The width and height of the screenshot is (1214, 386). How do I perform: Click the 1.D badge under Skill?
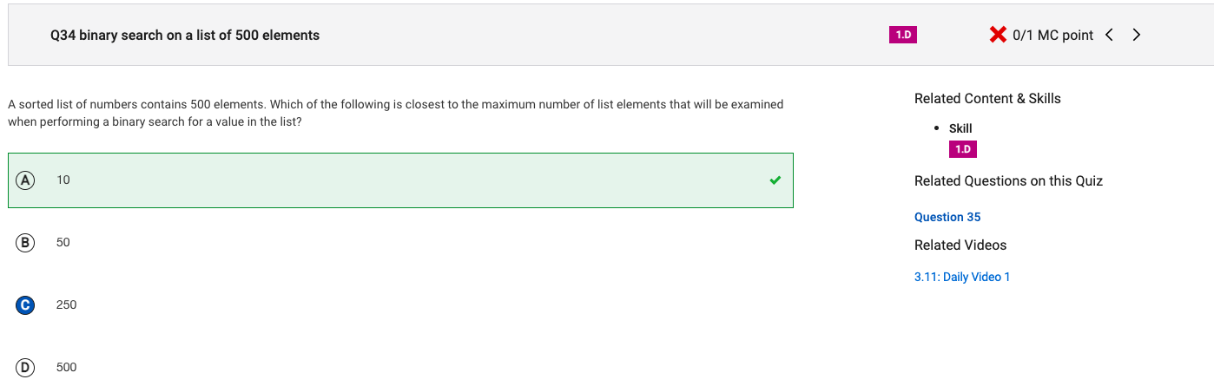pos(963,149)
